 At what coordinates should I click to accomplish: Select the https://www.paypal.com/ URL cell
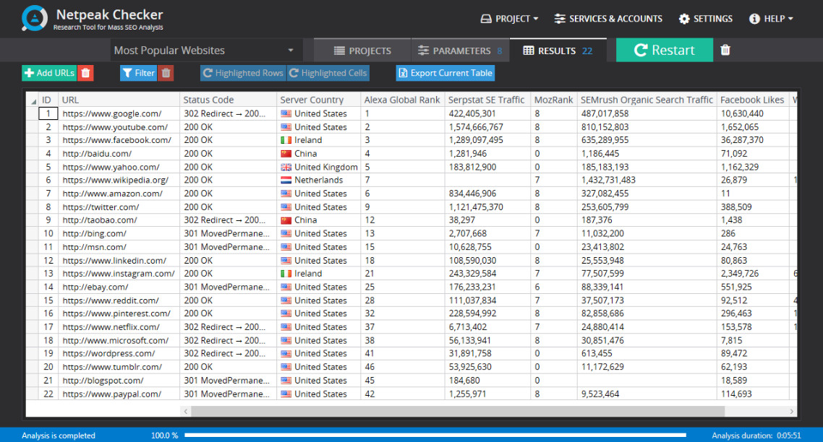(x=119, y=394)
